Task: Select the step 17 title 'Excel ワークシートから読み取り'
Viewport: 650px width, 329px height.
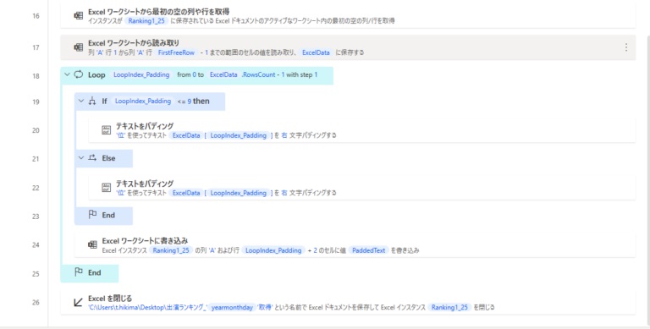Action: 134,42
